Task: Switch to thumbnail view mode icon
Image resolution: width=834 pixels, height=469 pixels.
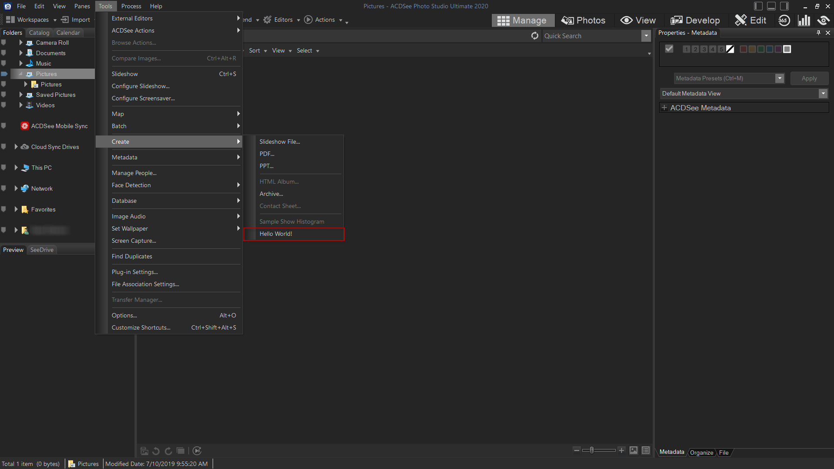Action: click(634, 450)
